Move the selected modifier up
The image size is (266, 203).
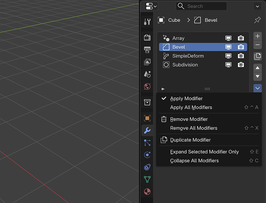257,68
